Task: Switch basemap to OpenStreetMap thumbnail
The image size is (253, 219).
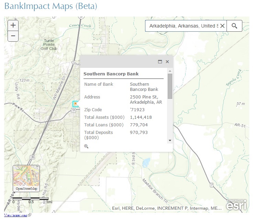Action: (26, 178)
